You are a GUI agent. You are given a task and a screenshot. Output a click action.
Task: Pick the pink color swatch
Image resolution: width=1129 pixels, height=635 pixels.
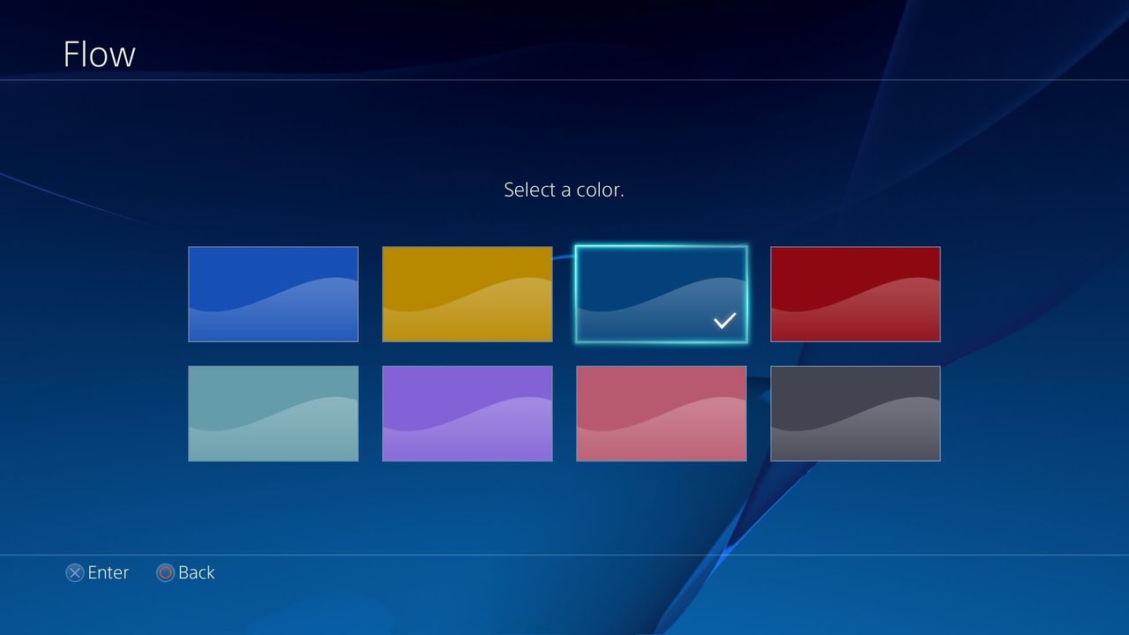click(662, 414)
